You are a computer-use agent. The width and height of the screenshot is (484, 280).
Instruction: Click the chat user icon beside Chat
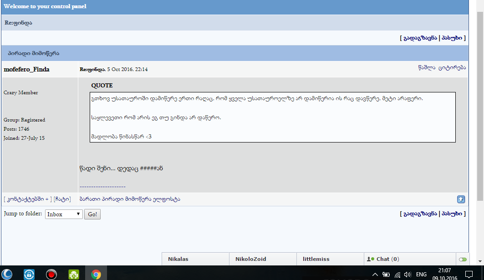371,259
